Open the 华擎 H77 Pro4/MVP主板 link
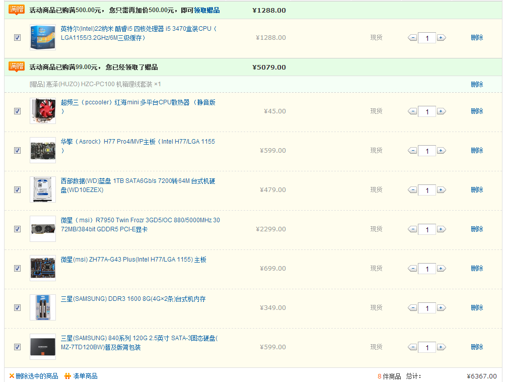Screen dimensions: 507x382 click(x=138, y=146)
